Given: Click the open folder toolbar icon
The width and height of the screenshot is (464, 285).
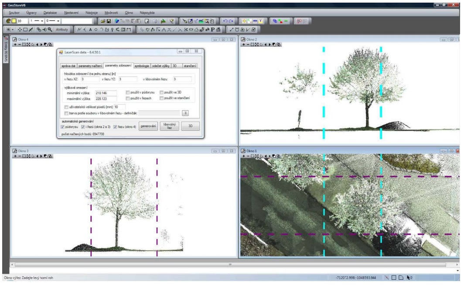Looking at the screenshot, I should (103, 21).
